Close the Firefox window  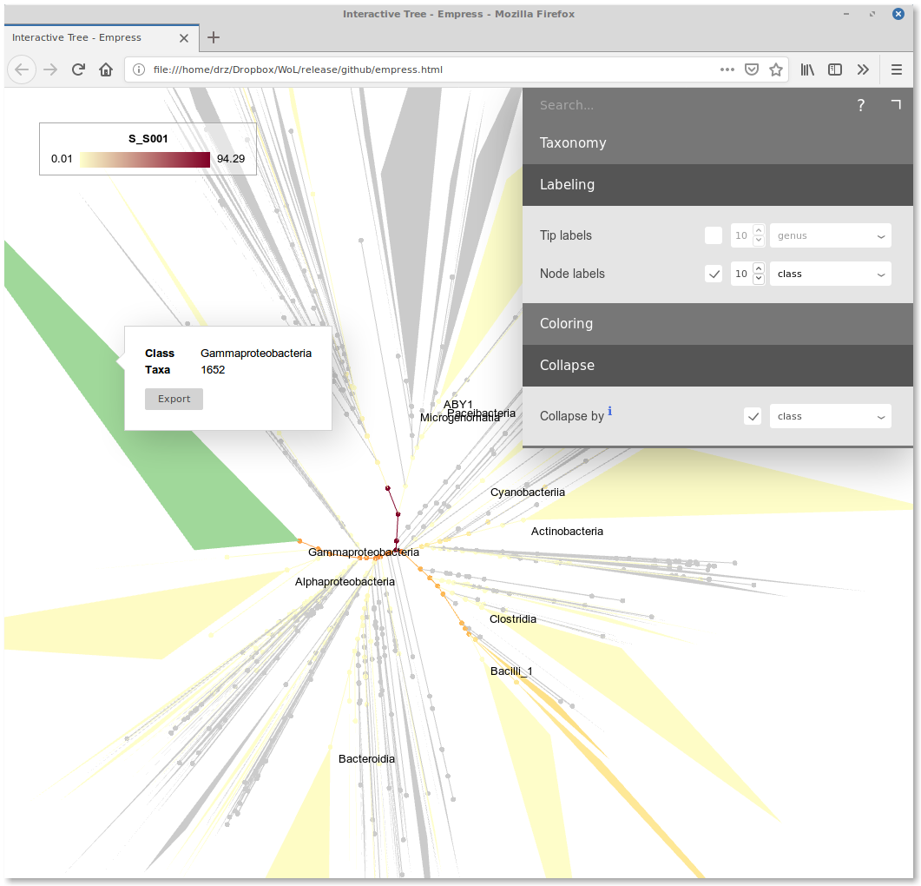[x=898, y=14]
